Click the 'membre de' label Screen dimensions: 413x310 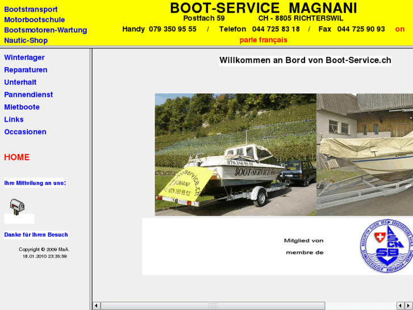click(304, 253)
